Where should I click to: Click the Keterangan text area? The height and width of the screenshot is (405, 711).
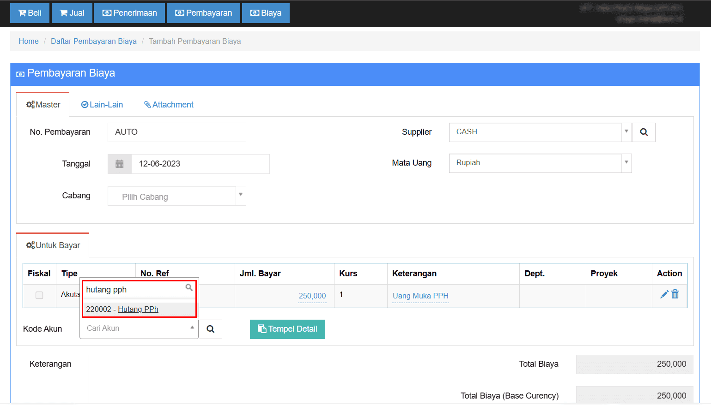click(188, 378)
